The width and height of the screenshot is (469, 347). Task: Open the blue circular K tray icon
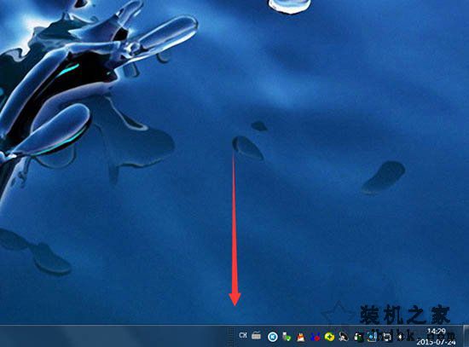pos(273,337)
